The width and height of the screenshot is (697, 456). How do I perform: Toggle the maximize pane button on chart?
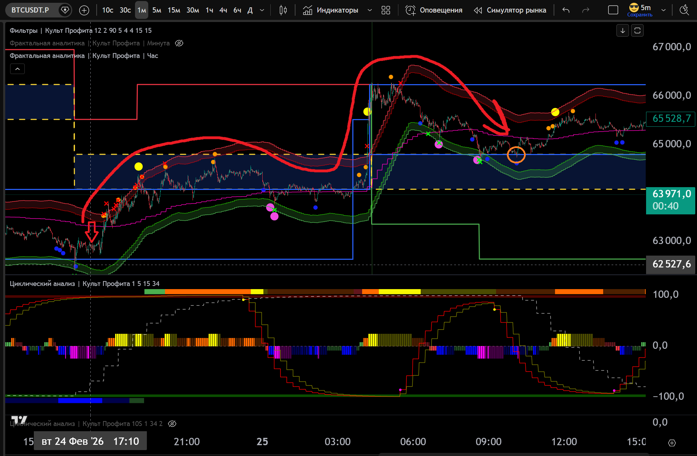tap(637, 31)
